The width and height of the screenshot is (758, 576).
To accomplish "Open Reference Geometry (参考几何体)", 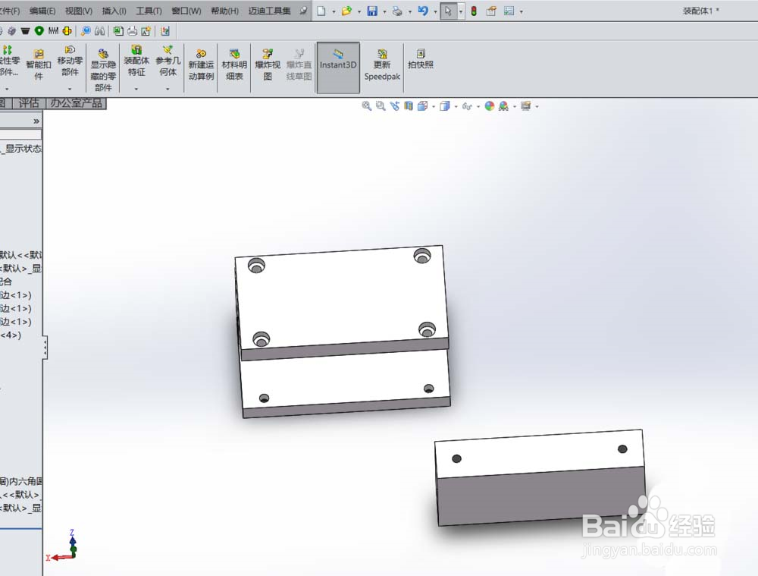I will point(168,61).
